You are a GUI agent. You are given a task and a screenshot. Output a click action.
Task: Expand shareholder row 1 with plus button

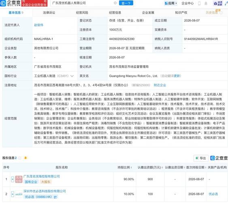pyautogui.click(x=13, y=179)
